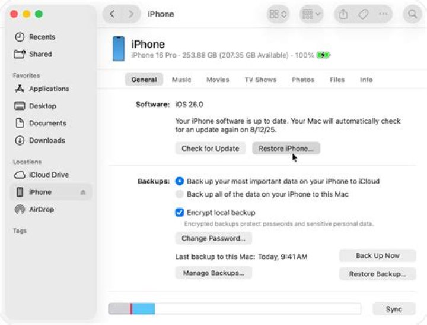This screenshot has height=325, width=427.
Task: Open Shared in the sidebar
Action: coord(50,54)
